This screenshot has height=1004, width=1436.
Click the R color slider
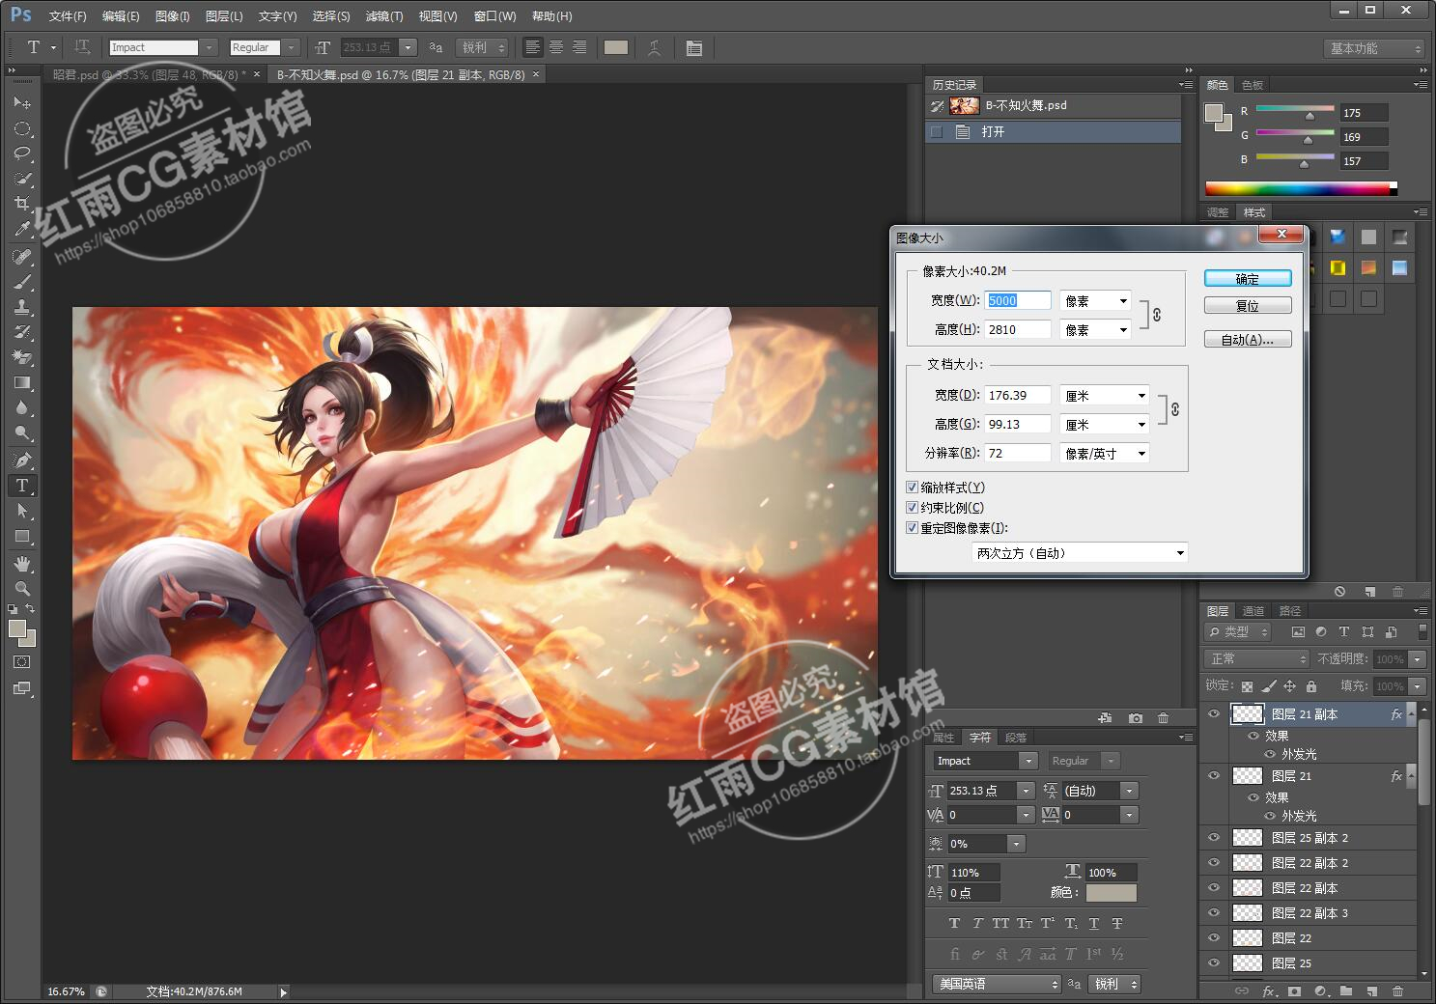(1295, 111)
